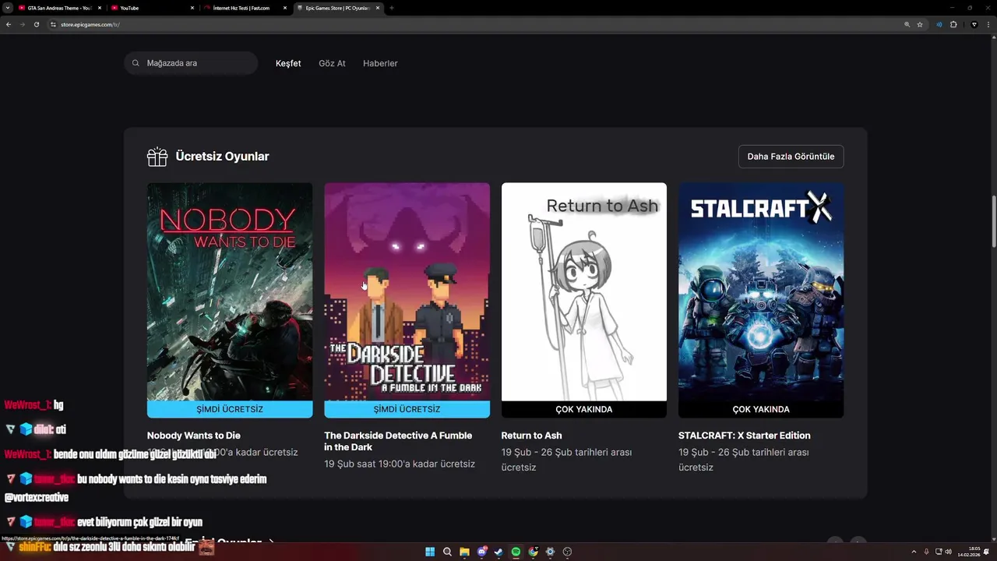Viewport: 997px width, 561px height.
Task: Click ÇOK YAKINDA banner under STALCRAFT X
Action: [x=761, y=409]
